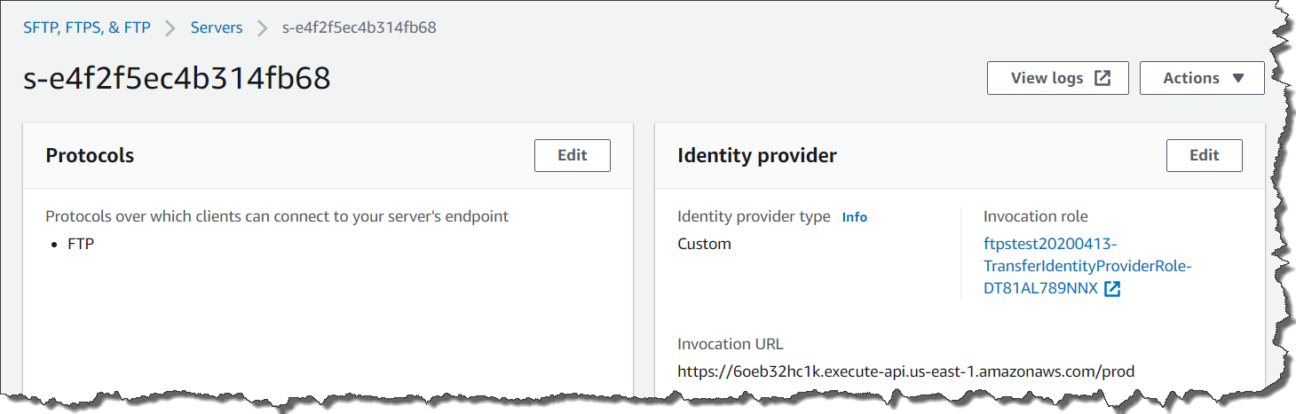
Task: Navigate to the Servers breadcrumb
Action: 217,27
